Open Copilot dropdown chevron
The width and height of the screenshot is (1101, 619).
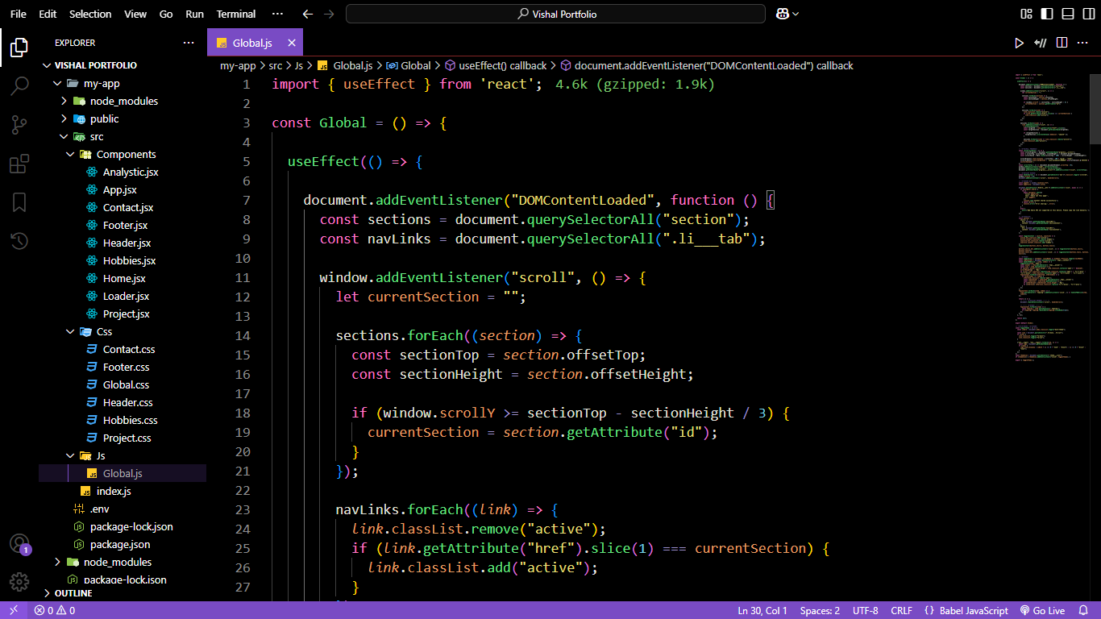coord(796,14)
